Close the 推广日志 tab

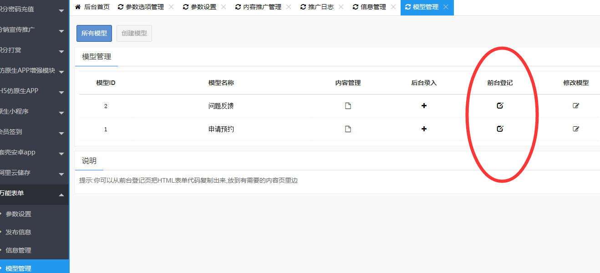pos(341,7)
